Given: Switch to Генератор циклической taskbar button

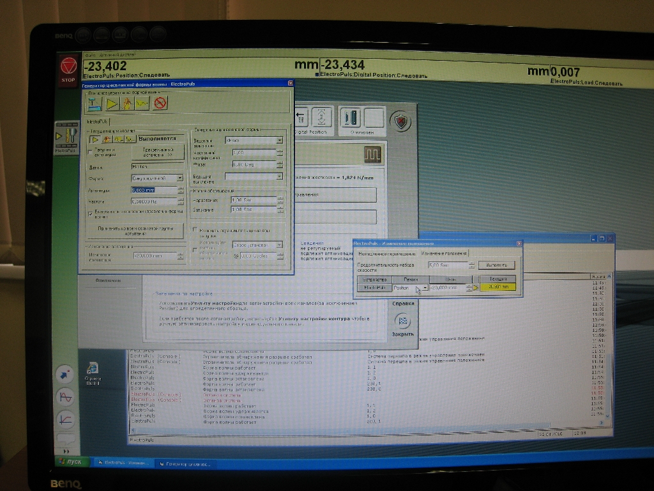Looking at the screenshot, I should click(x=185, y=464).
